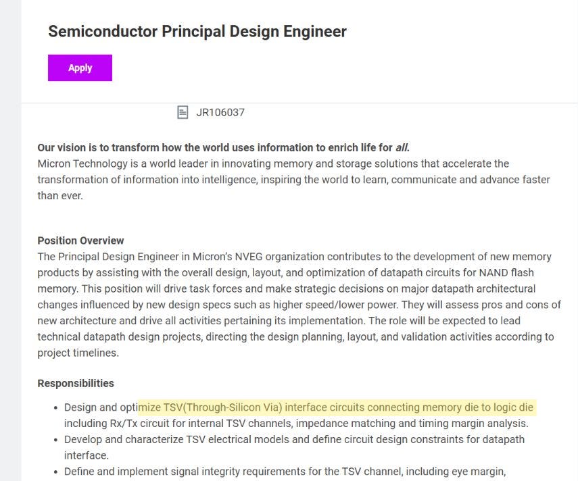
Task: Click the document icon beside JR106037
Action: [183, 112]
